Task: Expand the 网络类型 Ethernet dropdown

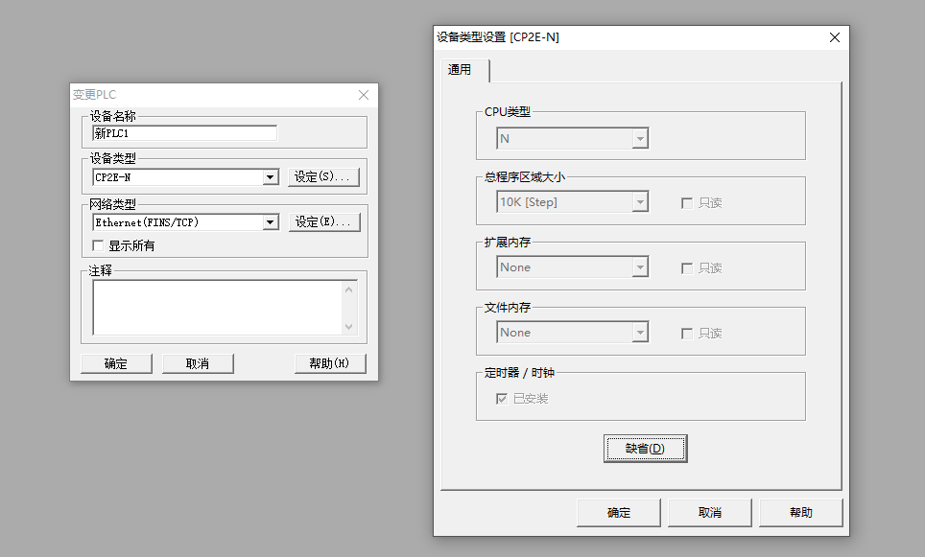Action: pyautogui.click(x=270, y=222)
